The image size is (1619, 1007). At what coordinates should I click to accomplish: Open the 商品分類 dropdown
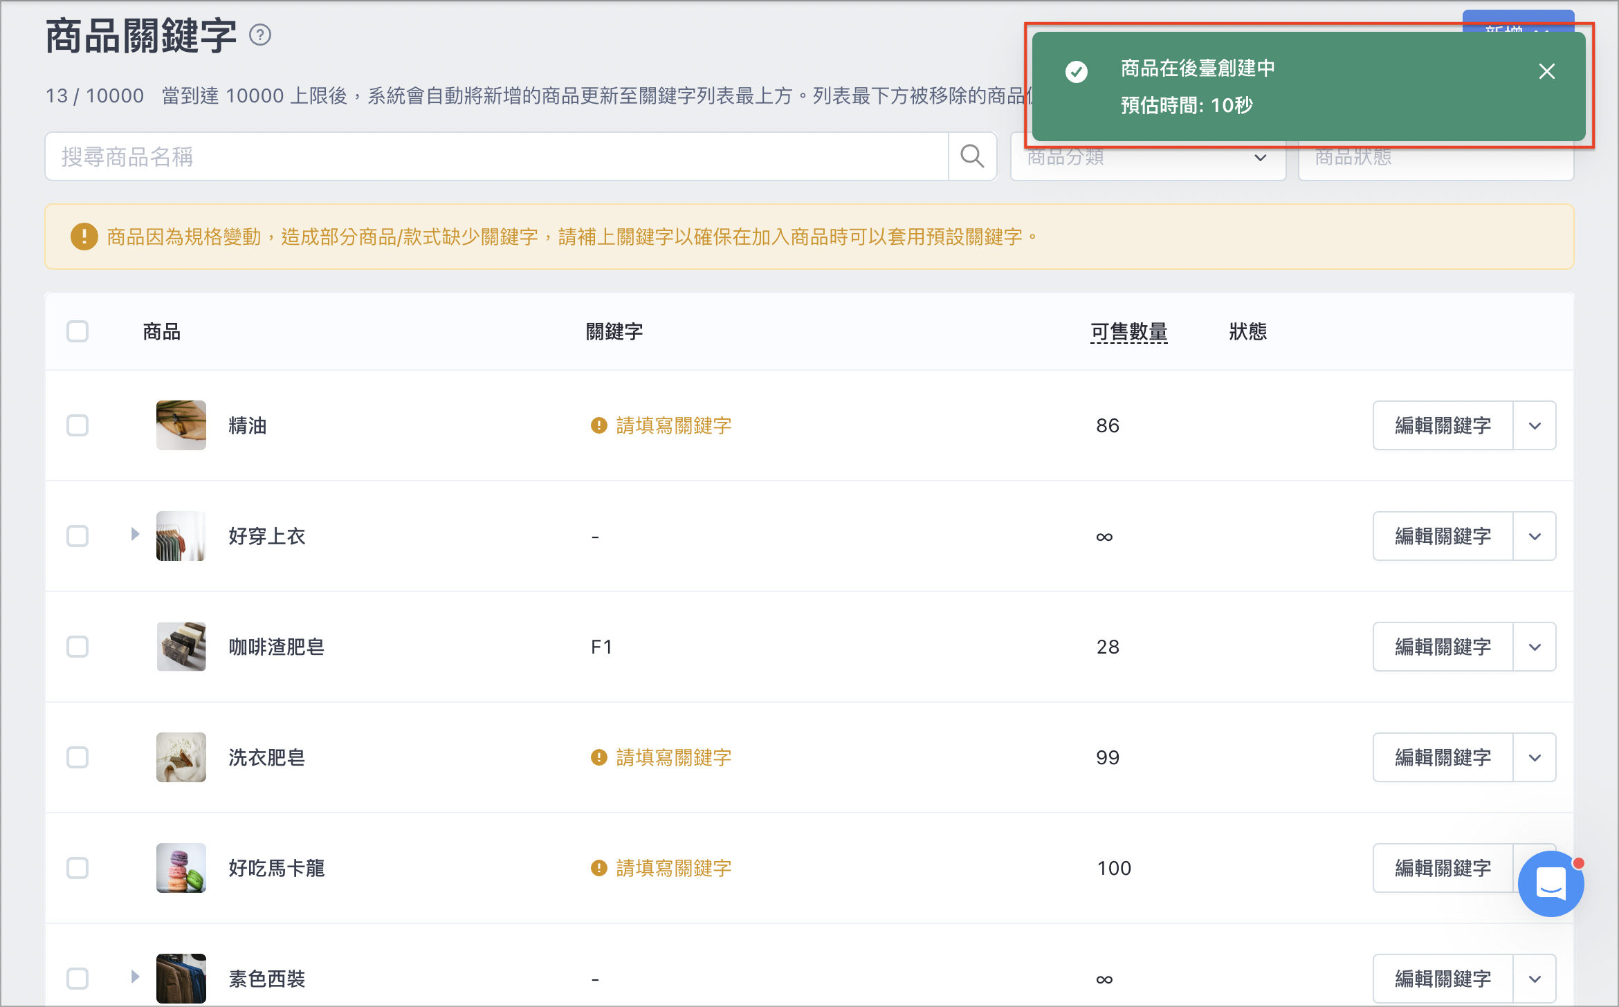pos(1148,158)
